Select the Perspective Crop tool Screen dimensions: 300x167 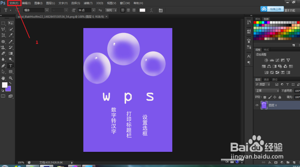tap(3, 35)
